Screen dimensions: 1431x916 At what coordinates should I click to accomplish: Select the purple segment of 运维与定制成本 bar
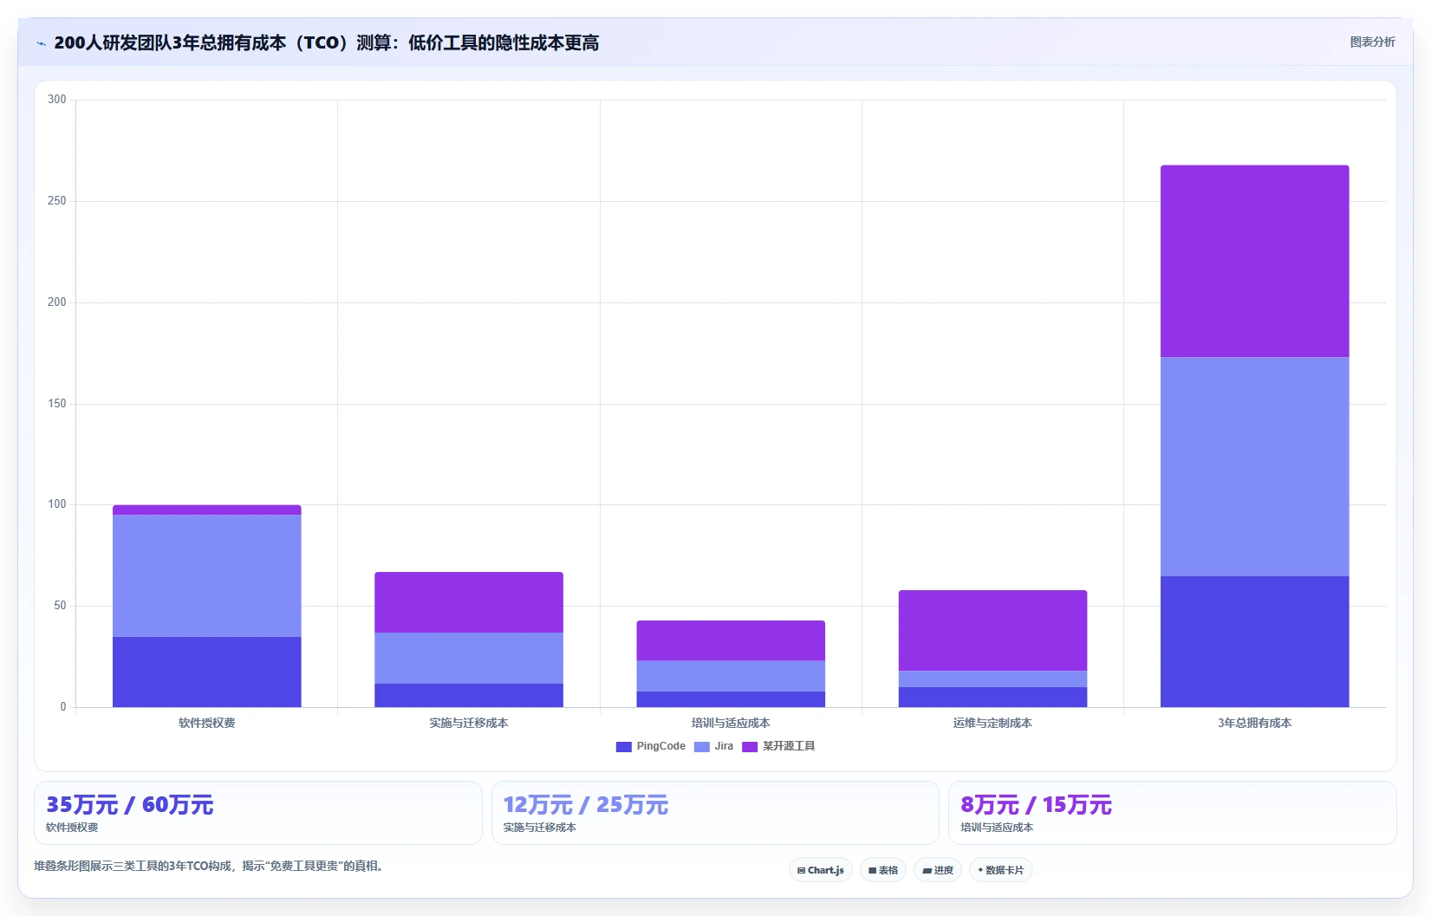pos(992,630)
